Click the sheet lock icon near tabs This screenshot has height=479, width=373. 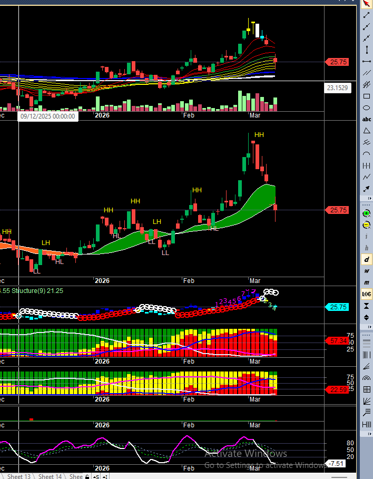coord(87,476)
